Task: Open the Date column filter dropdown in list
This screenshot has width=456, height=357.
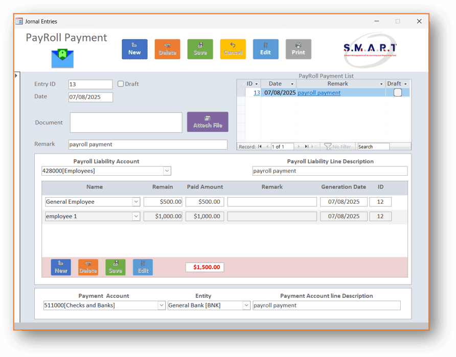Action: [292, 84]
